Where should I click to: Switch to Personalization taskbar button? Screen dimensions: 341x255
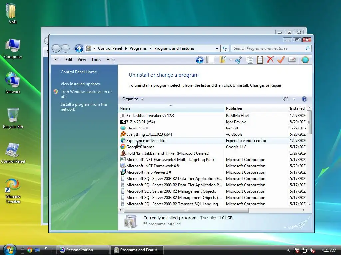83,250
